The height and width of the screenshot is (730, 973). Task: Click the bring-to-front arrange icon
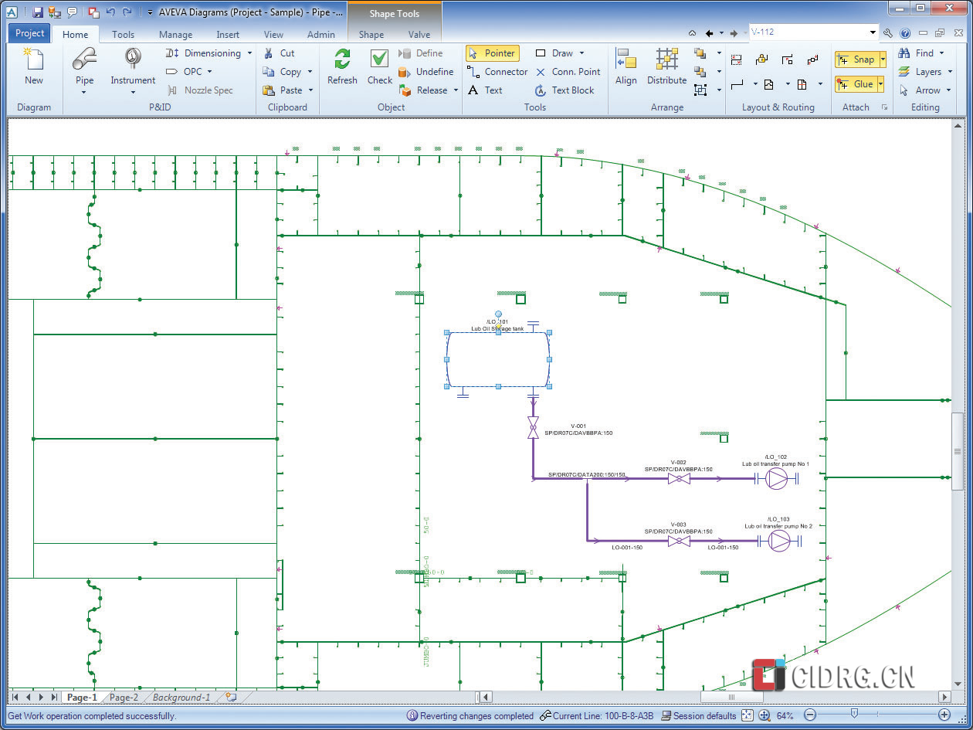click(x=700, y=53)
